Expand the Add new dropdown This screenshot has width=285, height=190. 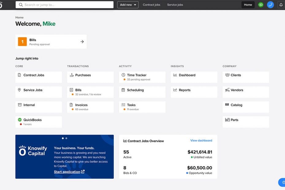point(127,5)
